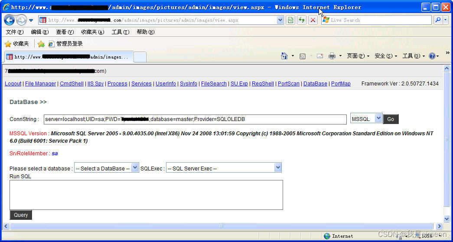Open the 工具(O) command bar menu
The height and width of the screenshot is (242, 453).
(414, 56)
